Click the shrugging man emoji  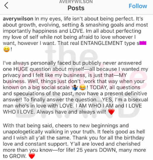(x=75, y=88)
